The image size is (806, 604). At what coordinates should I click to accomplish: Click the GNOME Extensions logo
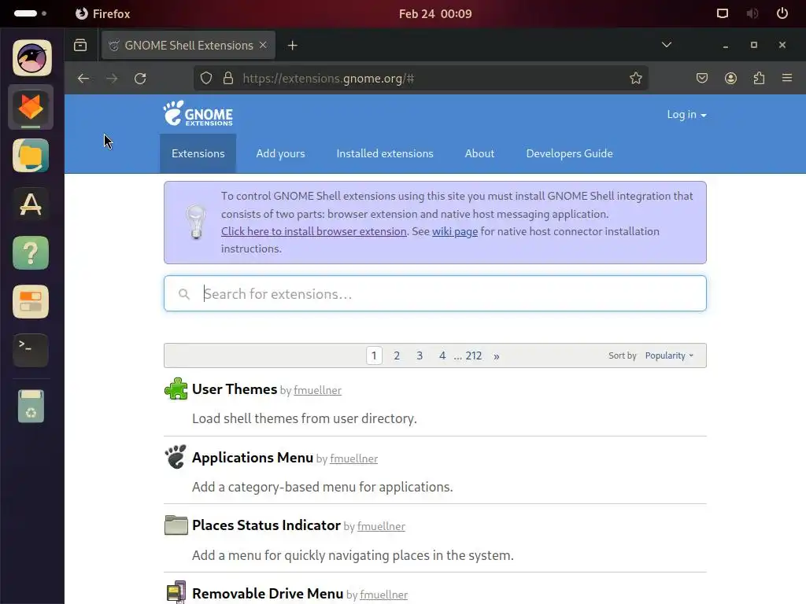(198, 113)
